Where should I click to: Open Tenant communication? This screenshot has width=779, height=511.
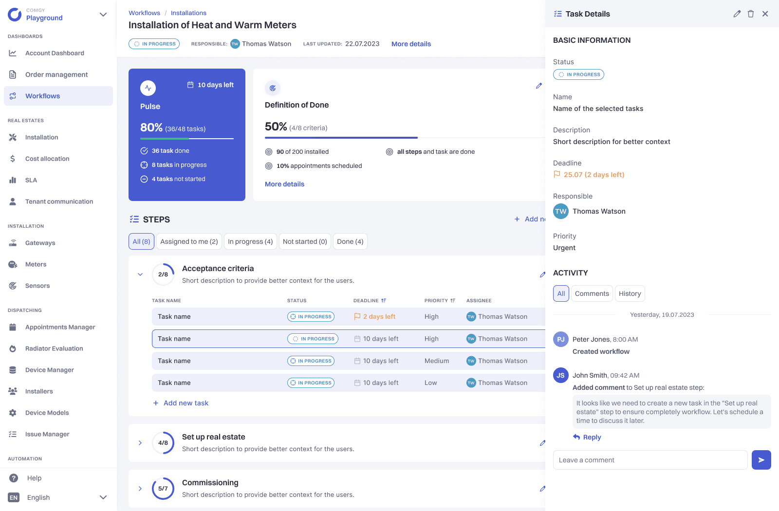[59, 201]
